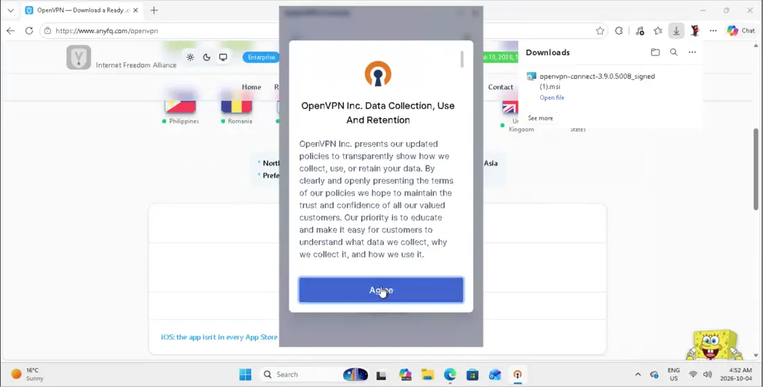Click the browser page scrollbar thumb
Image resolution: width=763 pixels, height=387 pixels.
[x=755, y=169]
